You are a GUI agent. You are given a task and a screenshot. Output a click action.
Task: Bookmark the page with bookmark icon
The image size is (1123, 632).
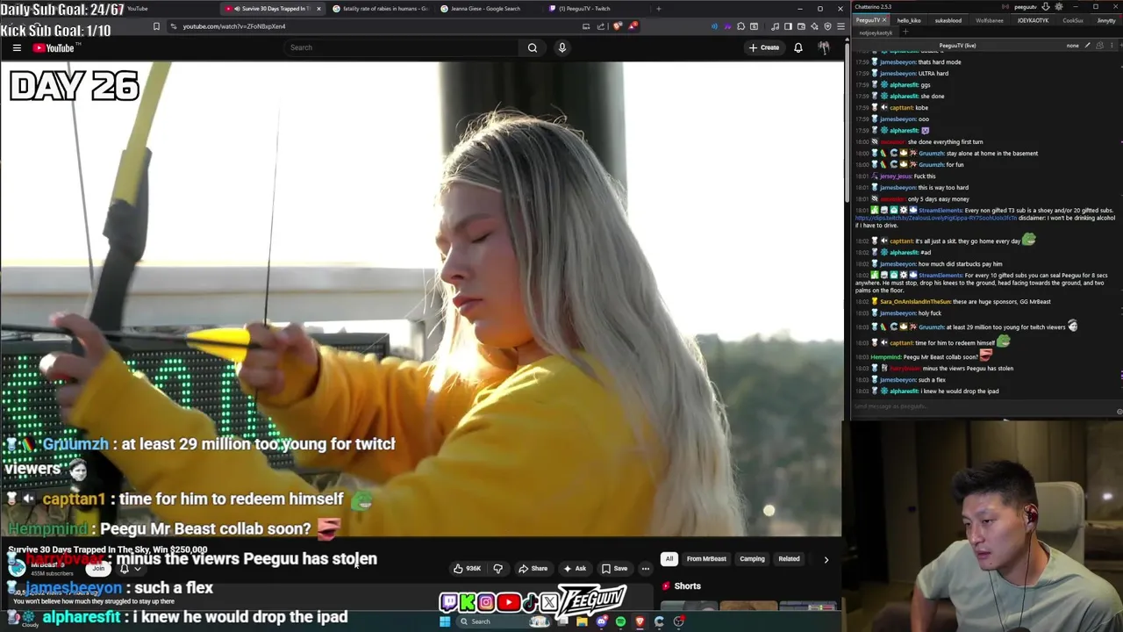pyautogui.click(x=156, y=26)
